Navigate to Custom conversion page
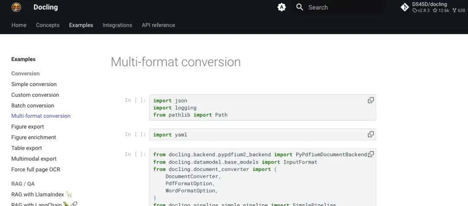Image resolution: width=468 pixels, height=206 pixels. 35,95
